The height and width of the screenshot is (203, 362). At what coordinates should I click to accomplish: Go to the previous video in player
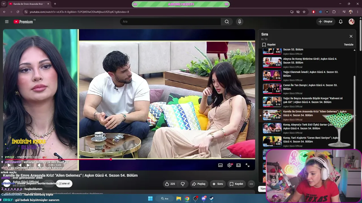point(19,165)
